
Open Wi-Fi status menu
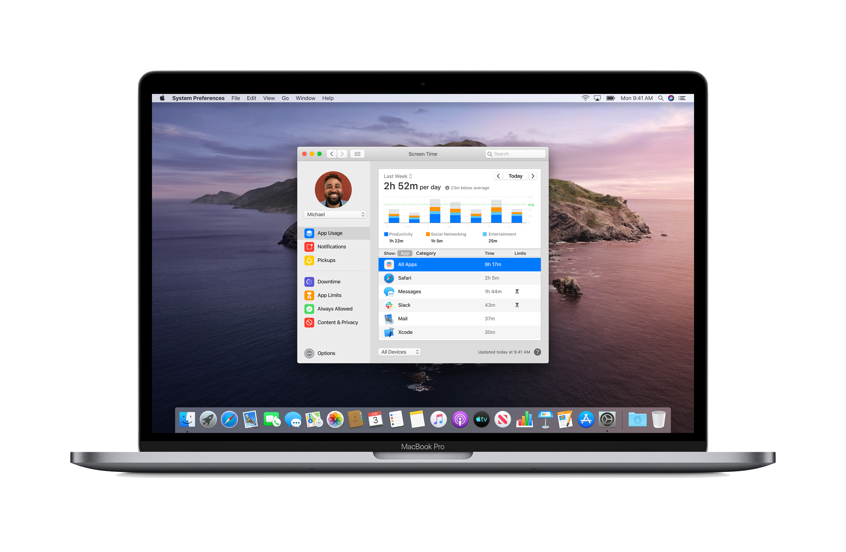pos(585,98)
